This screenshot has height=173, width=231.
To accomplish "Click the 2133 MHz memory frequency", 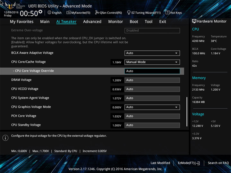I will click(198, 90).
